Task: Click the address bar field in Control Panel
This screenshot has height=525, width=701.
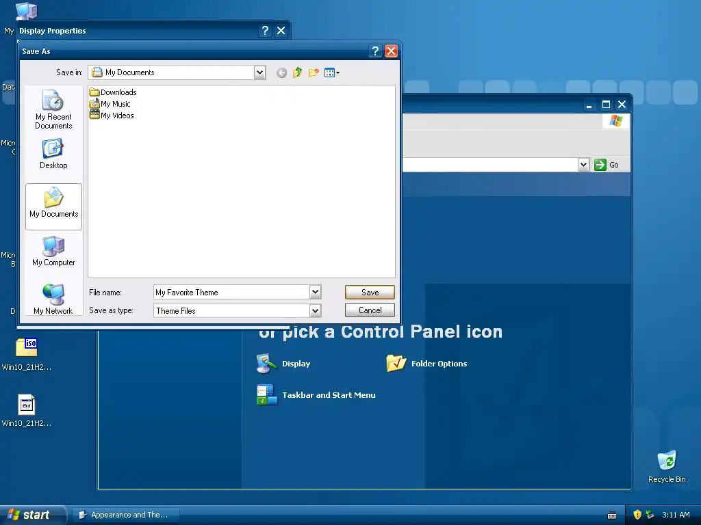Action: pos(489,165)
